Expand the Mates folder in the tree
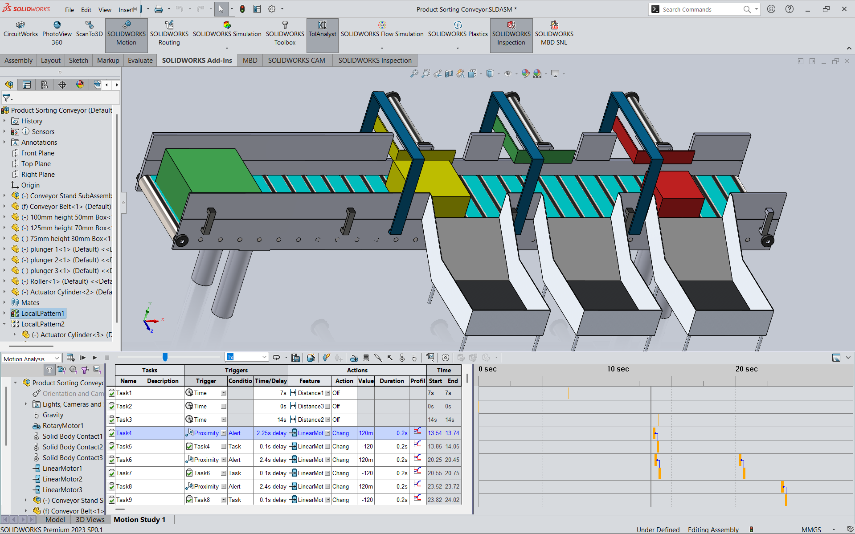 click(x=4, y=302)
